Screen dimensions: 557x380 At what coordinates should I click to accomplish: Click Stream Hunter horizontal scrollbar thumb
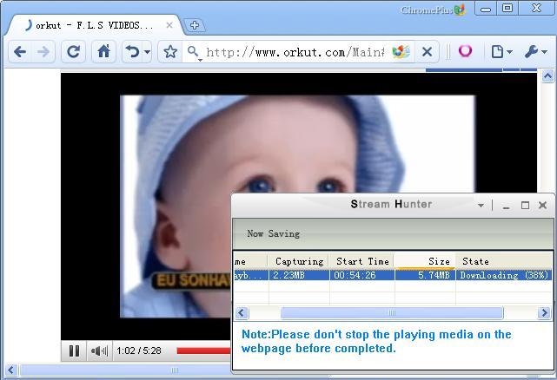[392, 313]
